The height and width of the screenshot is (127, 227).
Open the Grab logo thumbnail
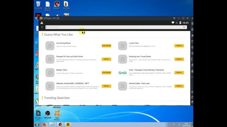(123, 73)
